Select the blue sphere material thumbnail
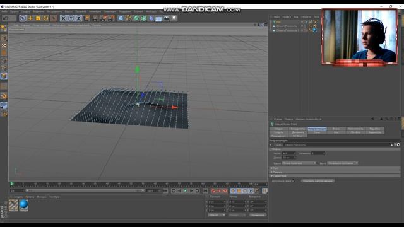The height and width of the screenshot is (227, 404). click(24, 206)
